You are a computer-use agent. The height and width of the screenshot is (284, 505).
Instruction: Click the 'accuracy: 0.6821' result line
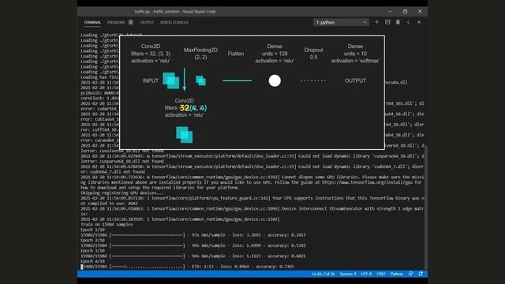[x=193, y=256]
